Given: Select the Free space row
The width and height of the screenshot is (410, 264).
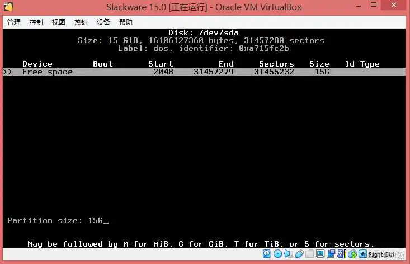Looking at the screenshot, I should [x=204, y=72].
